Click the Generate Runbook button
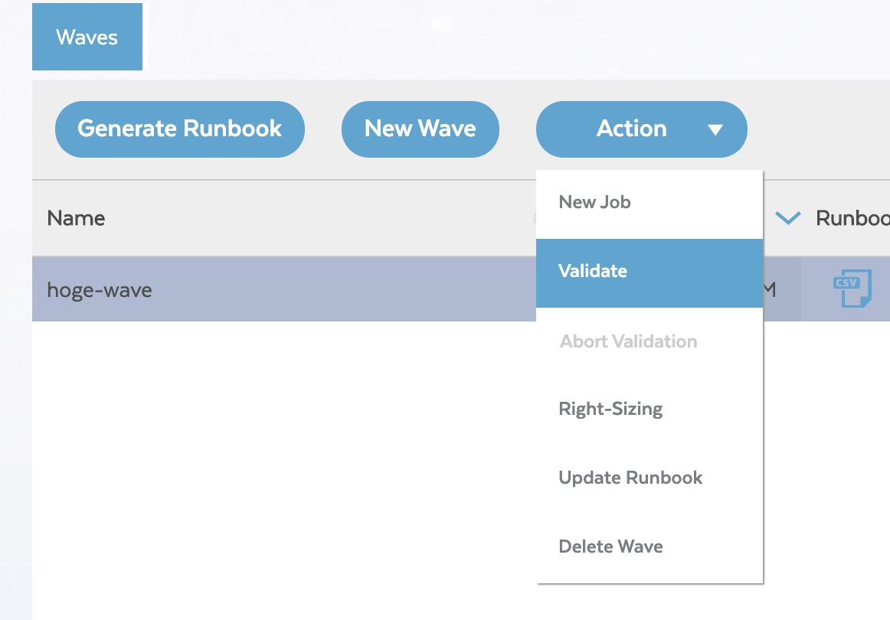The height and width of the screenshot is (620, 890). pyautogui.click(x=180, y=129)
